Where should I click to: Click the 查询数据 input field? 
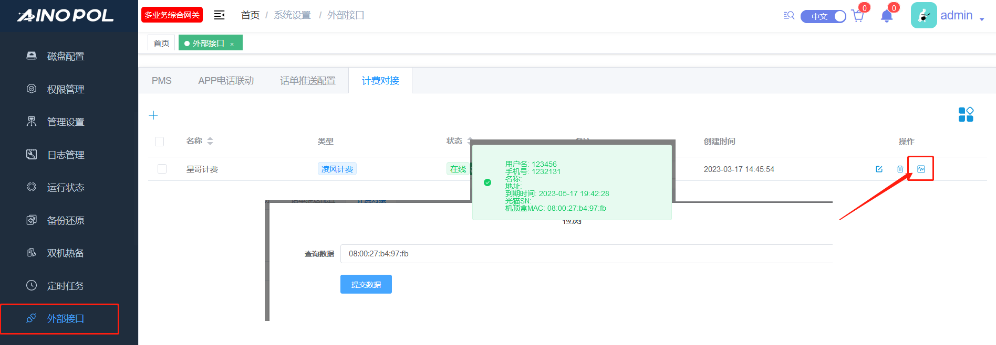tap(583, 254)
